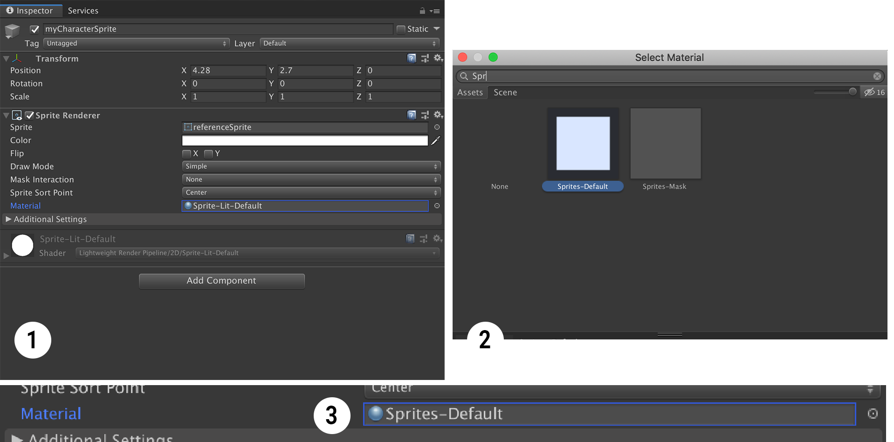This screenshot has width=894, height=442.
Task: Disable the Sprite Renderer component checkbox
Action: click(30, 115)
